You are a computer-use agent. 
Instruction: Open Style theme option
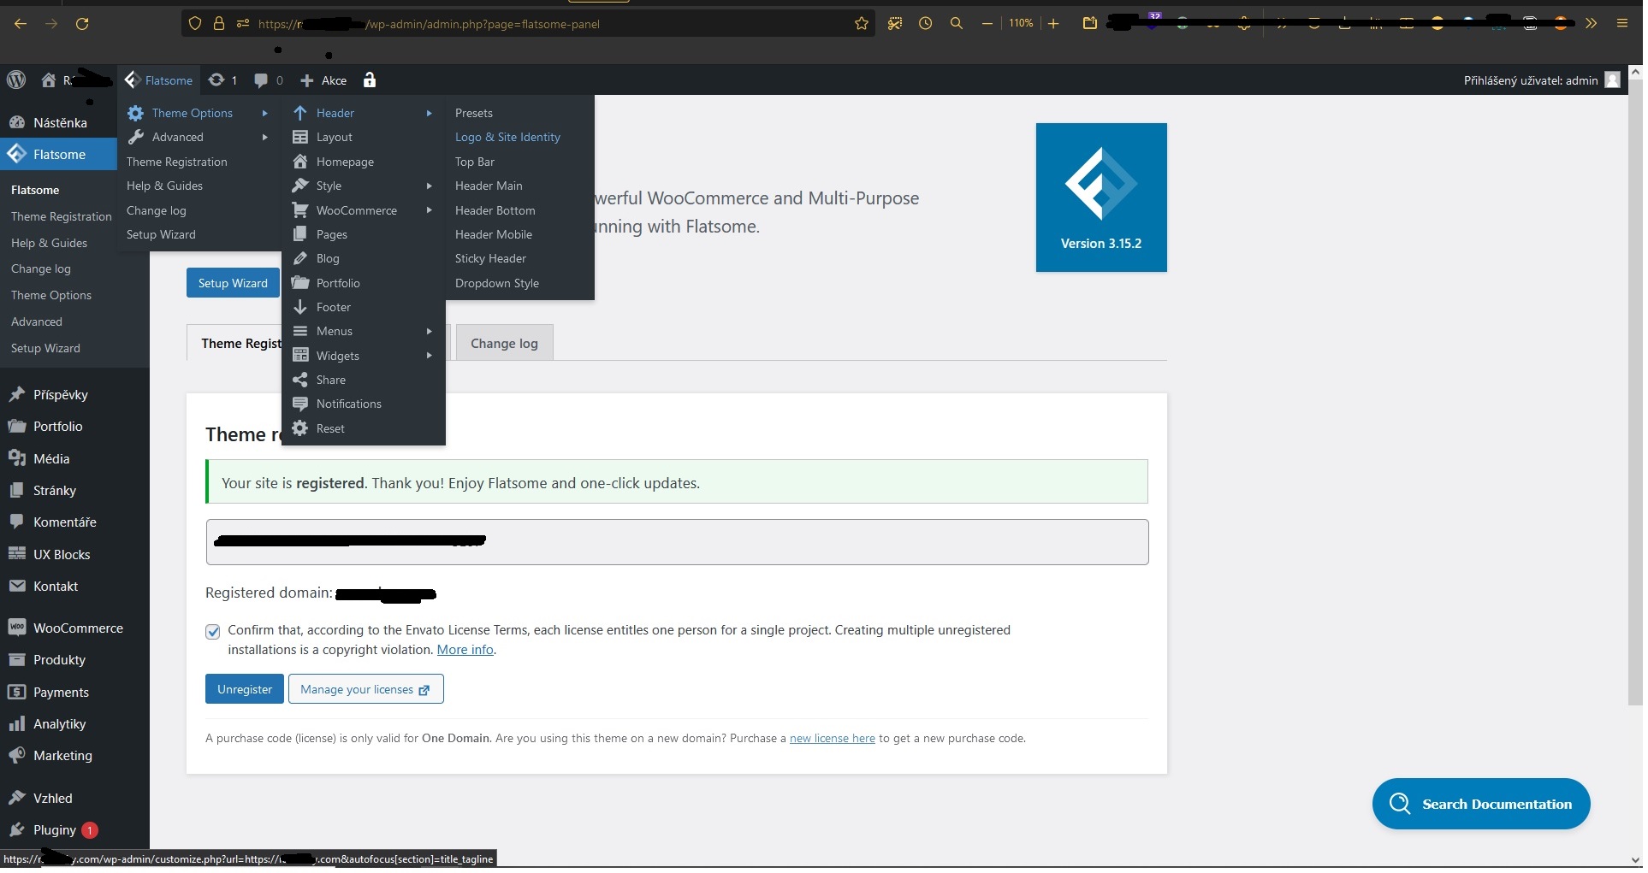(363, 186)
